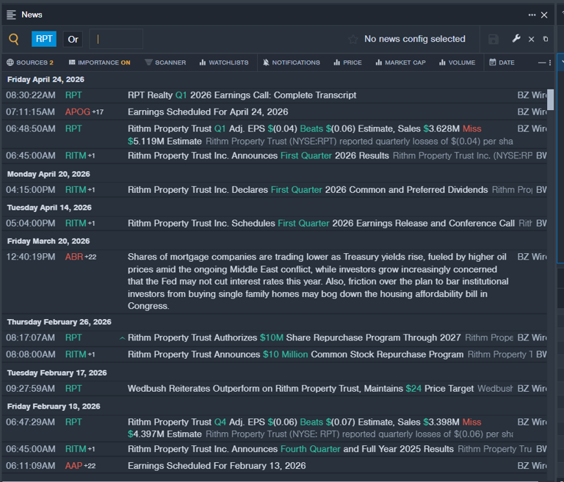Open the wrench settings icon
This screenshot has height=482, width=564.
pos(516,39)
